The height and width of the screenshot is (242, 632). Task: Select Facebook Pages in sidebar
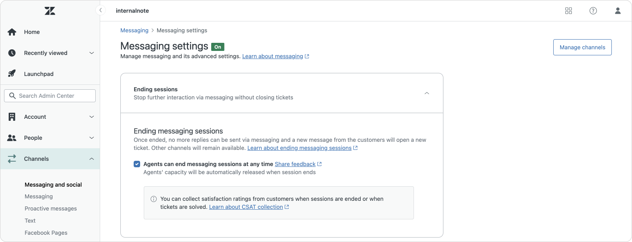click(46, 233)
